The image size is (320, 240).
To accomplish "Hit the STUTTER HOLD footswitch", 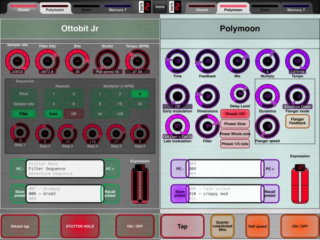I will [80, 226].
